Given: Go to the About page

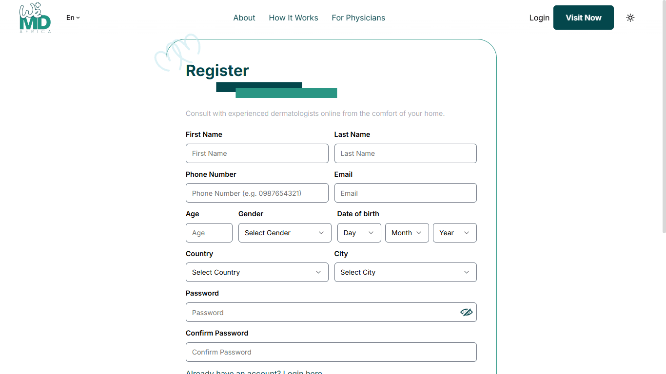Looking at the screenshot, I should (244, 18).
